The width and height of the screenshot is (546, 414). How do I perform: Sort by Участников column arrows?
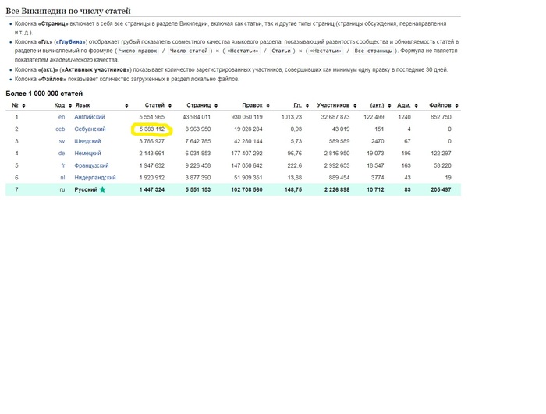[x=356, y=105]
